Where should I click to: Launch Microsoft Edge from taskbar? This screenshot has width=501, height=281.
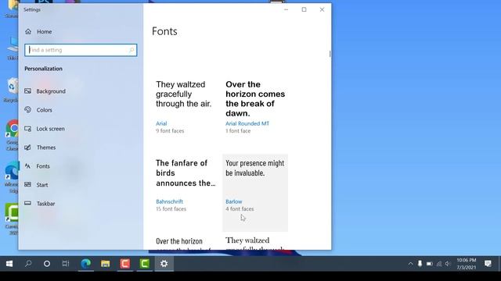click(x=85, y=264)
